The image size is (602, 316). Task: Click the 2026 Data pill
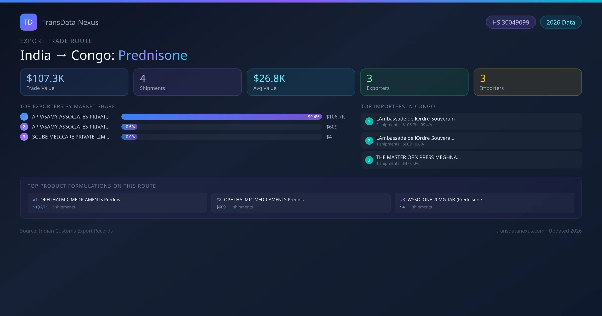[x=561, y=22]
